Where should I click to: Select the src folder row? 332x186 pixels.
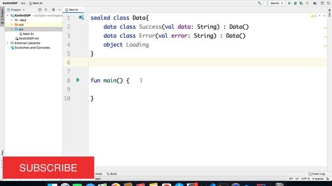(34, 29)
